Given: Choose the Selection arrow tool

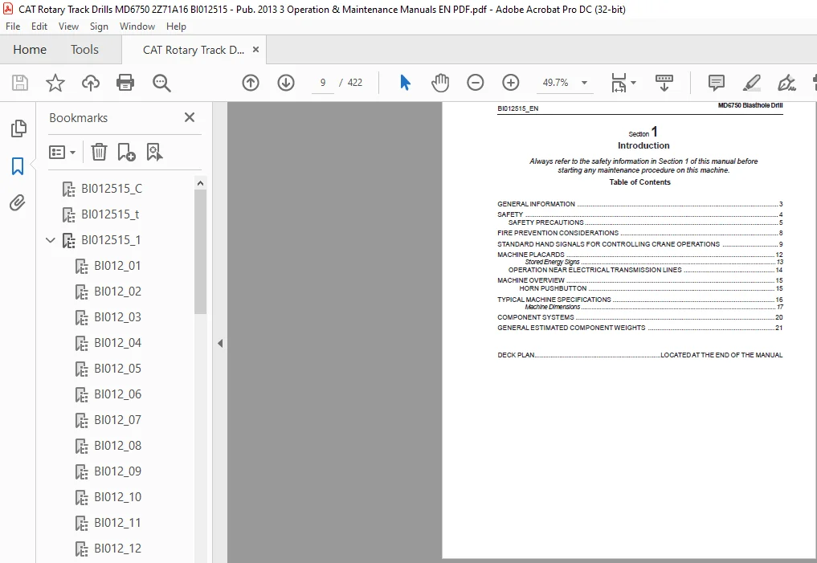Looking at the screenshot, I should pyautogui.click(x=405, y=83).
